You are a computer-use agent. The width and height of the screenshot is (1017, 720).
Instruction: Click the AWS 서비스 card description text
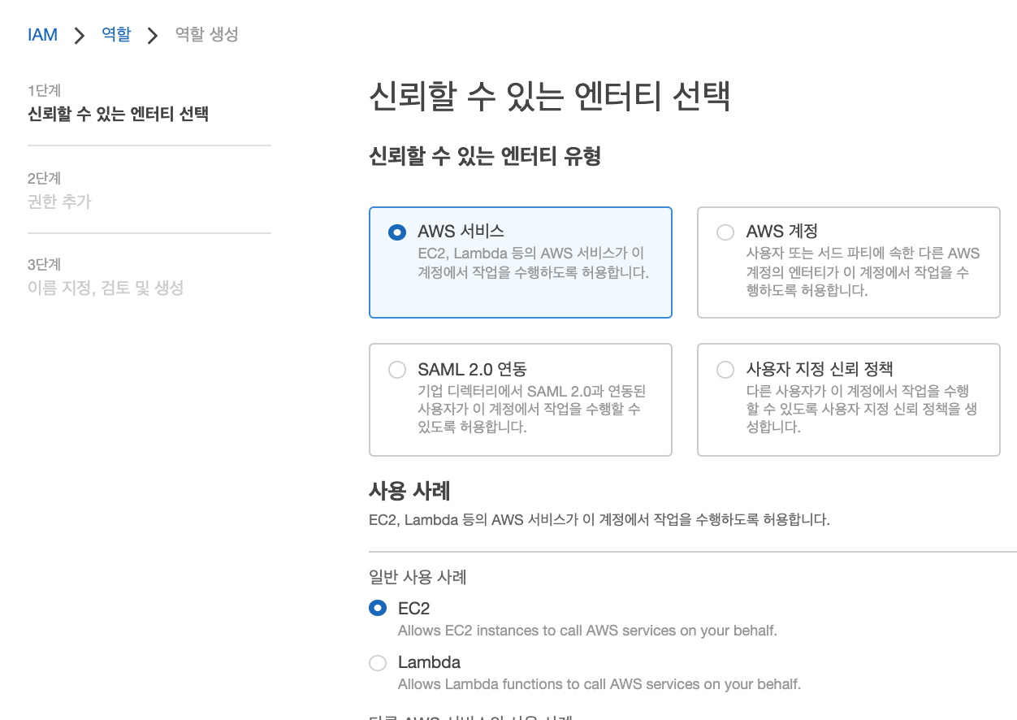click(x=534, y=263)
